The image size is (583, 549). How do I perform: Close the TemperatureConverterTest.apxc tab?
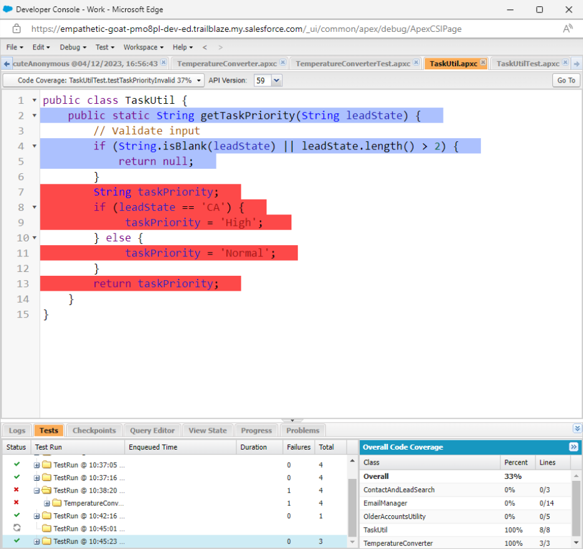click(417, 63)
